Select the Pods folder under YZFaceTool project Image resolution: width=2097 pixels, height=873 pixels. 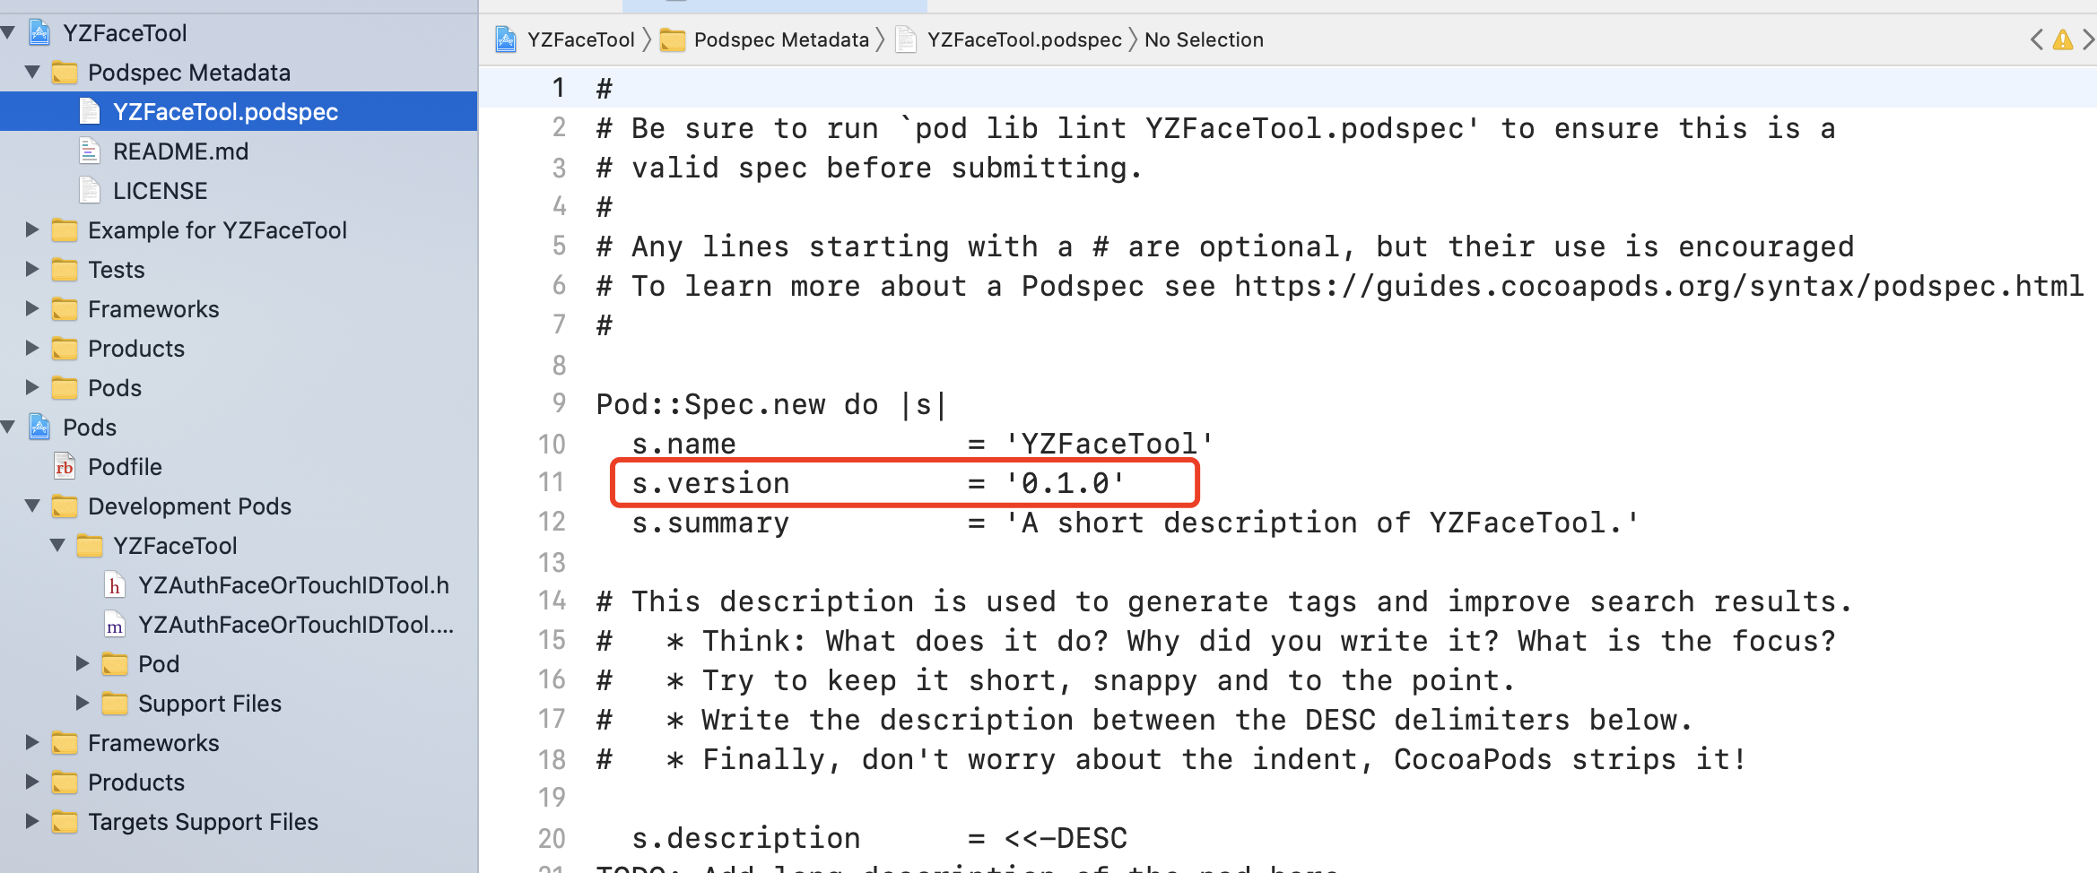click(115, 388)
